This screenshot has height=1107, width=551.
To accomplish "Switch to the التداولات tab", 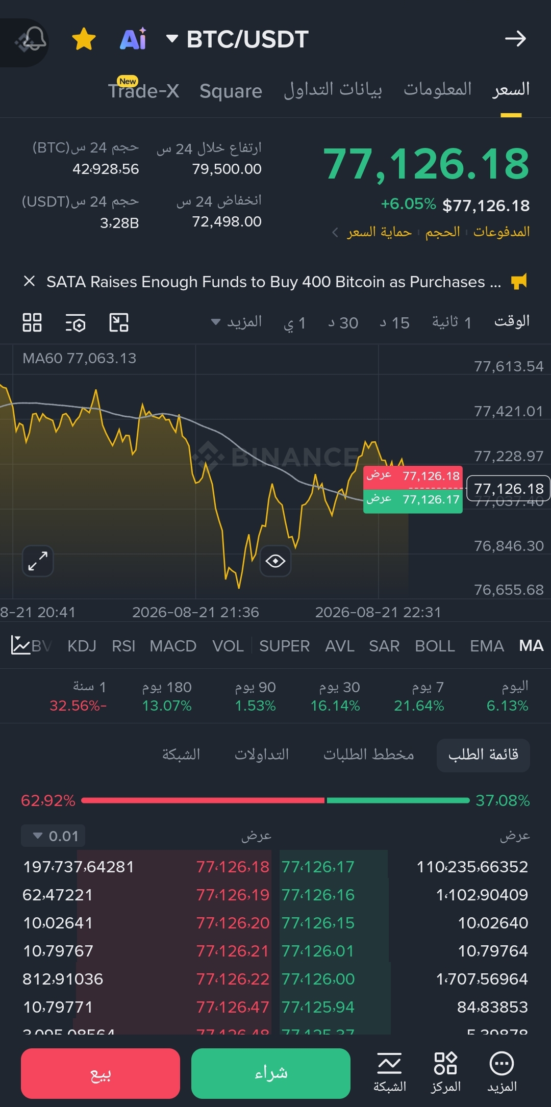I will [x=261, y=755].
